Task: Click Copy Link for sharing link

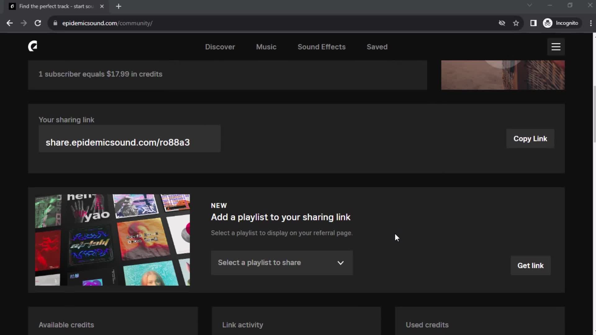Action: (530, 138)
